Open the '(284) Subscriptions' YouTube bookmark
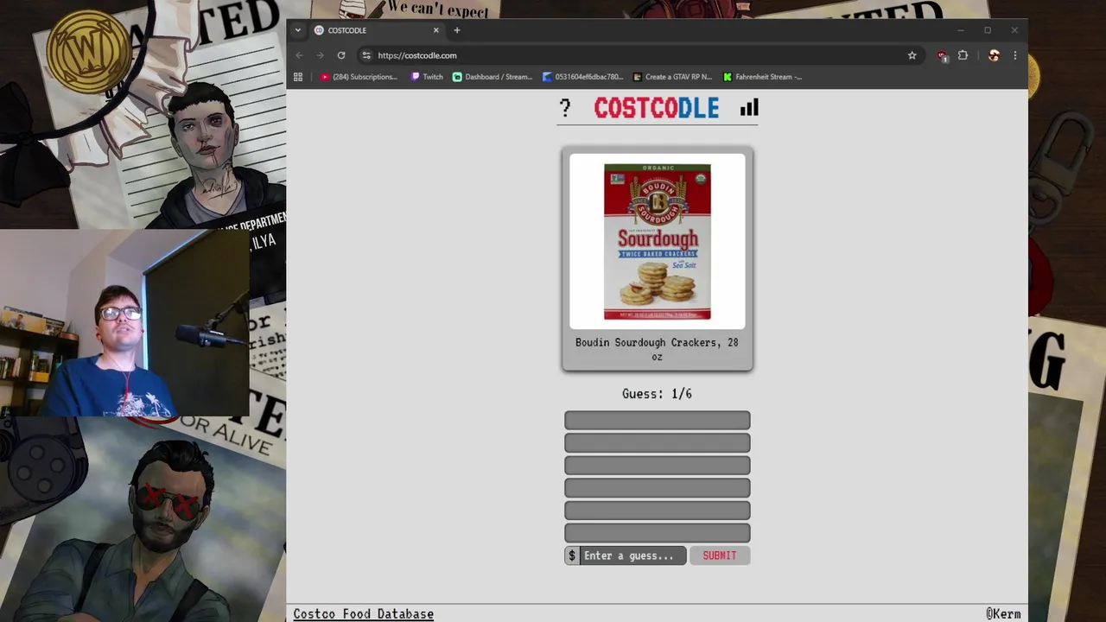This screenshot has width=1106, height=622. [x=359, y=77]
